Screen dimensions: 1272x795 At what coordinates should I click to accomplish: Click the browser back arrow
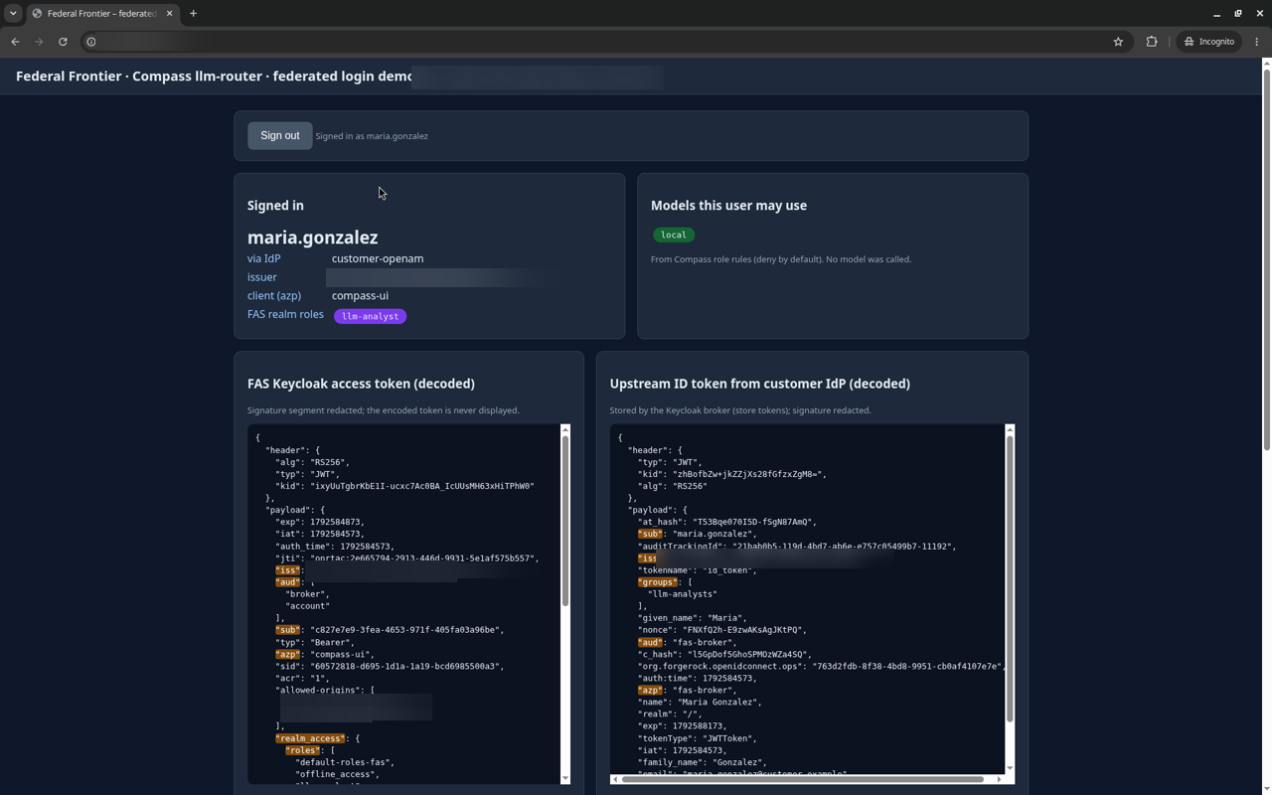click(x=15, y=42)
